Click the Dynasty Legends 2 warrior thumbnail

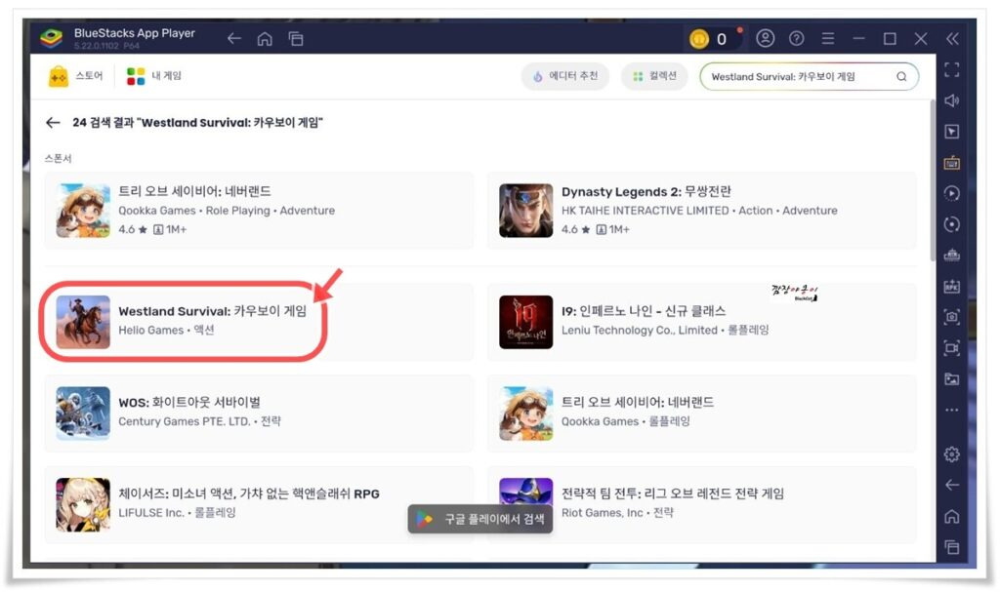[x=526, y=211]
